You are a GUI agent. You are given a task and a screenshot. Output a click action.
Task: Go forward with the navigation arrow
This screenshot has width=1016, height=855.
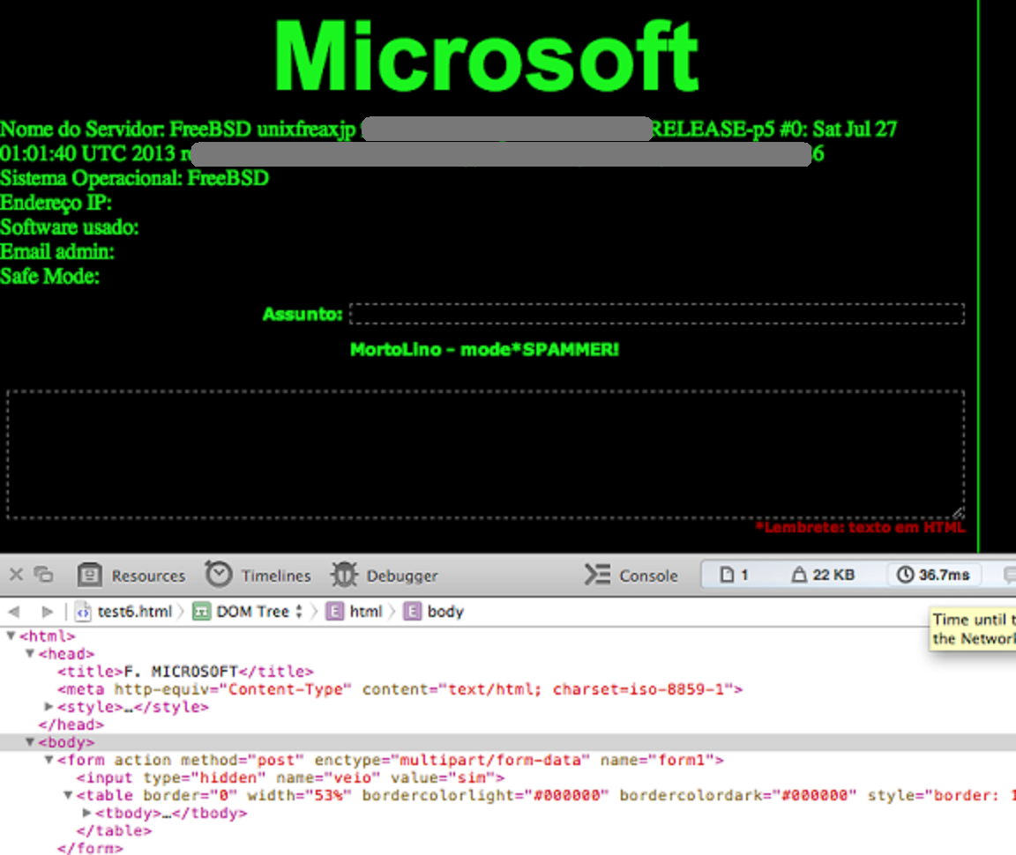coord(47,612)
